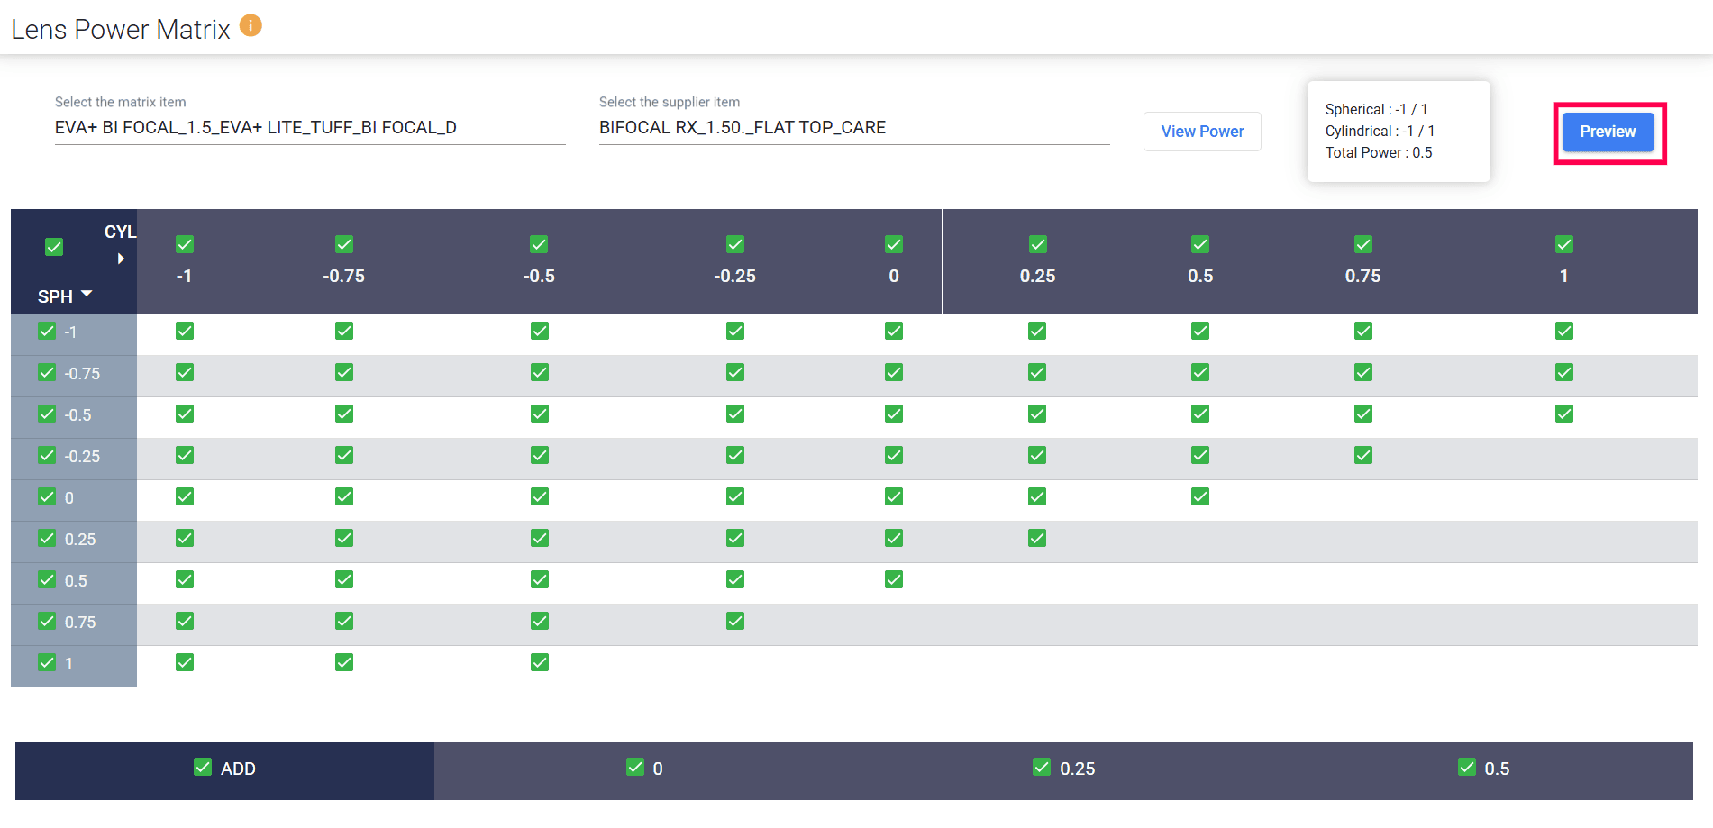
Task: Open the supplier item selection dropdown
Action: (853, 128)
